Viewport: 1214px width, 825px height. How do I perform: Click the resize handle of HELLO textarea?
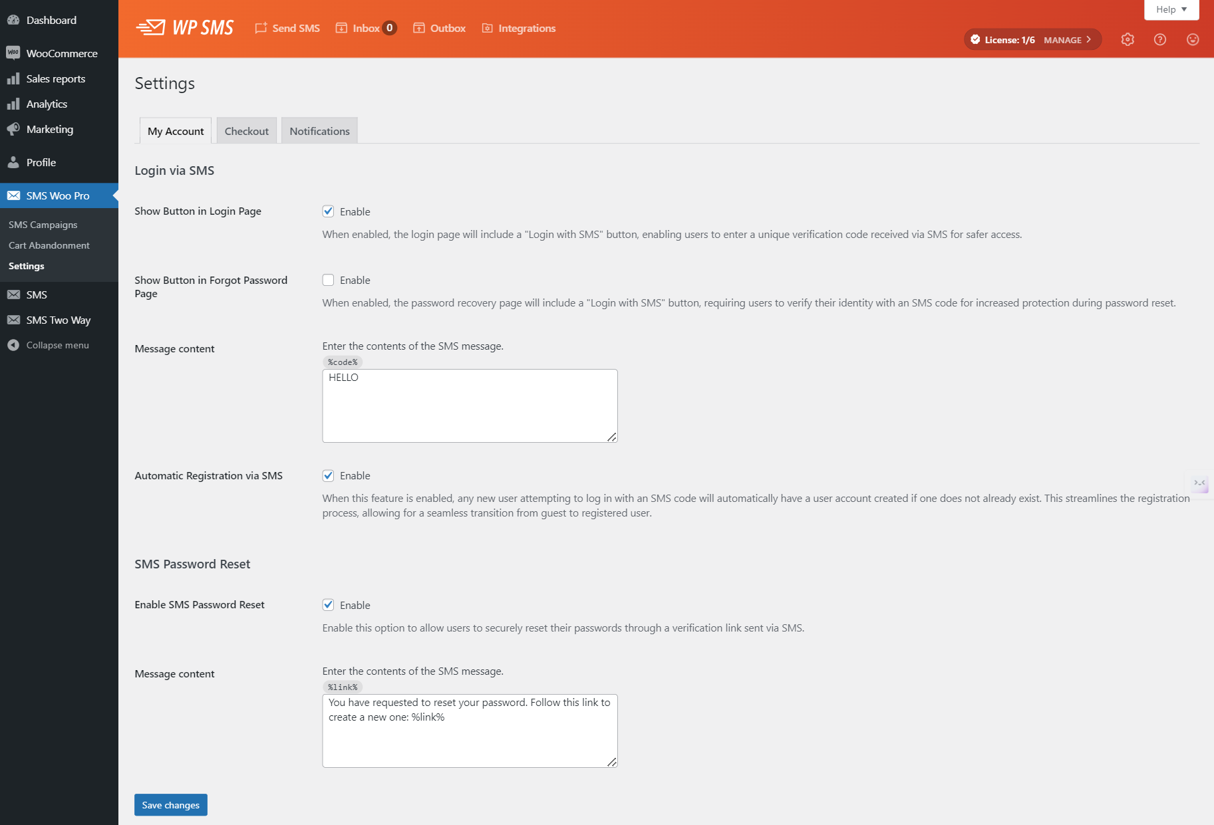(x=612, y=437)
